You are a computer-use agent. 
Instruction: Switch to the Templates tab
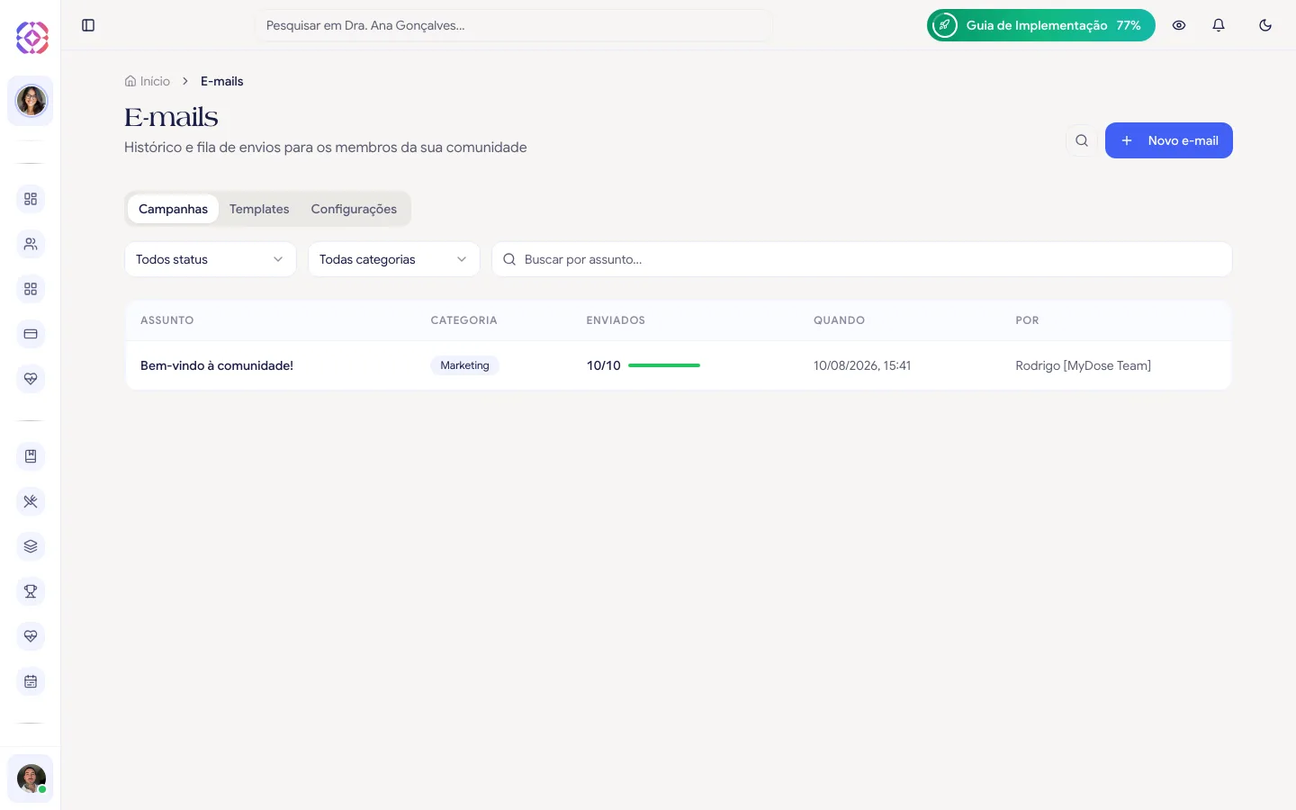click(x=259, y=209)
